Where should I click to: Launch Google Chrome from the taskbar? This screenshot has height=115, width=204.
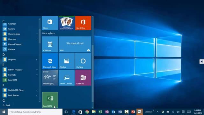click(87, 112)
